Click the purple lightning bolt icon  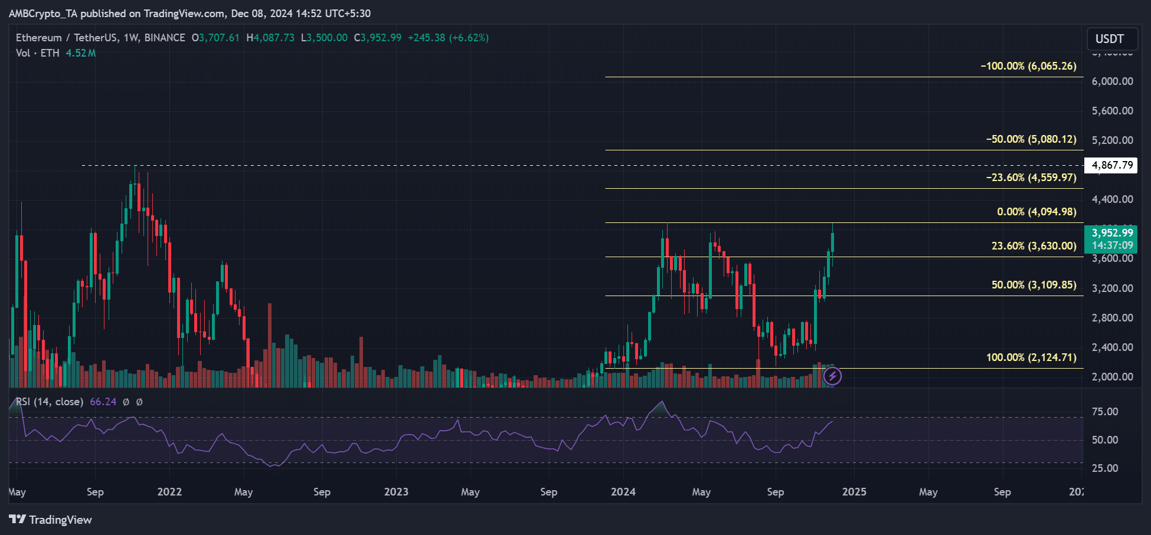click(832, 376)
